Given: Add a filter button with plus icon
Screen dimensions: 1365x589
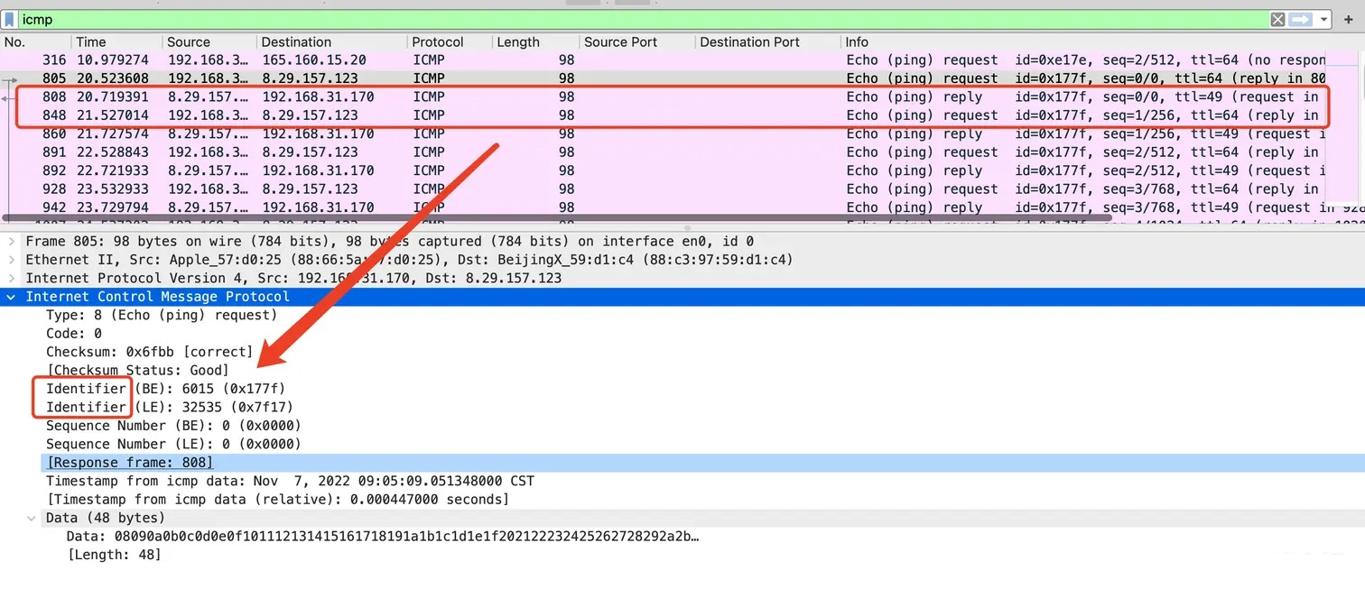Looking at the screenshot, I should pos(1348,19).
